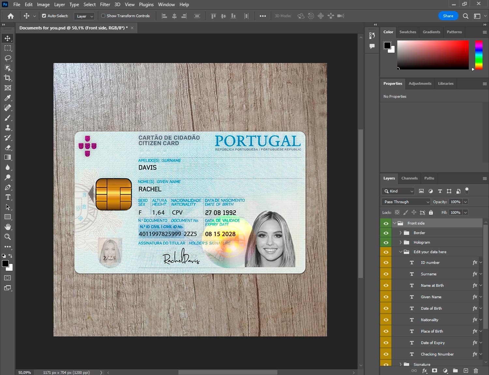Hide the Border group visibility eye
The width and height of the screenshot is (489, 375).
point(386,233)
